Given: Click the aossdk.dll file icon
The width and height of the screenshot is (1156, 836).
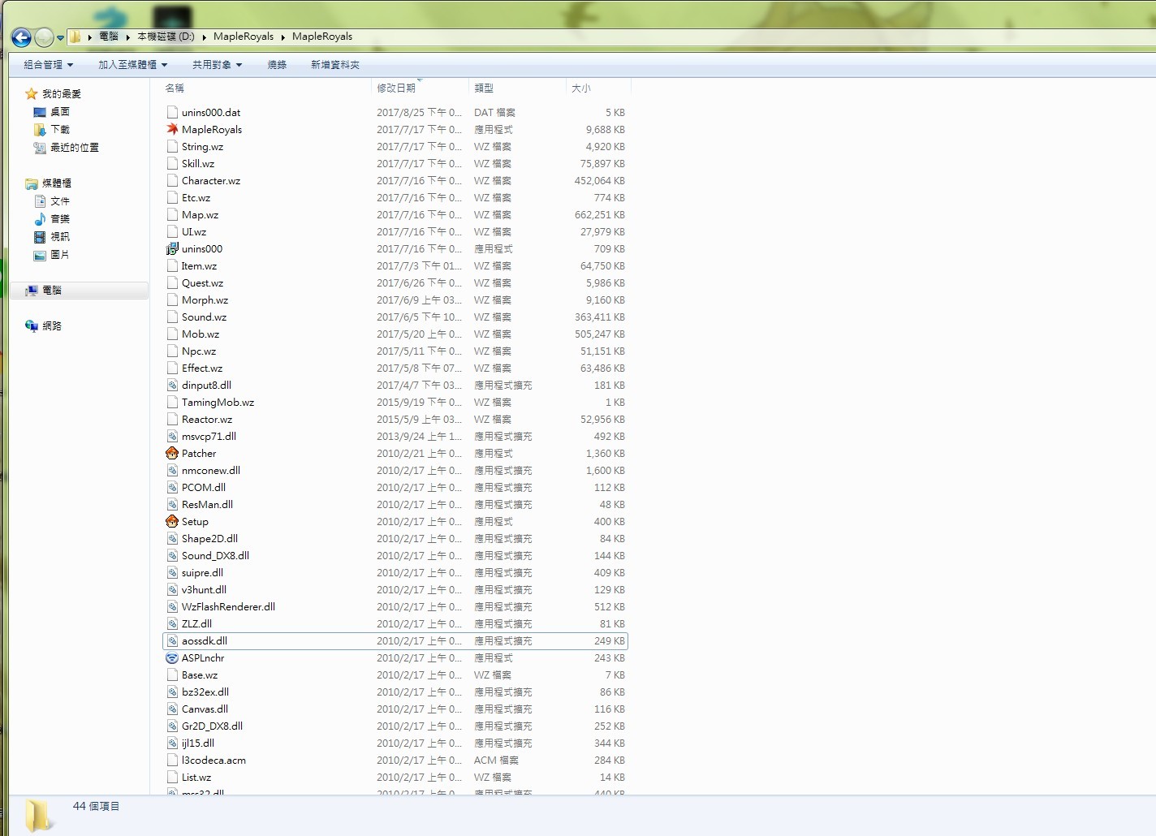Looking at the screenshot, I should pyautogui.click(x=172, y=640).
